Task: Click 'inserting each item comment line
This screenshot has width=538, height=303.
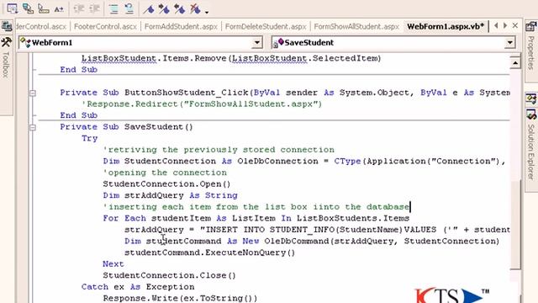Action: pos(256,207)
